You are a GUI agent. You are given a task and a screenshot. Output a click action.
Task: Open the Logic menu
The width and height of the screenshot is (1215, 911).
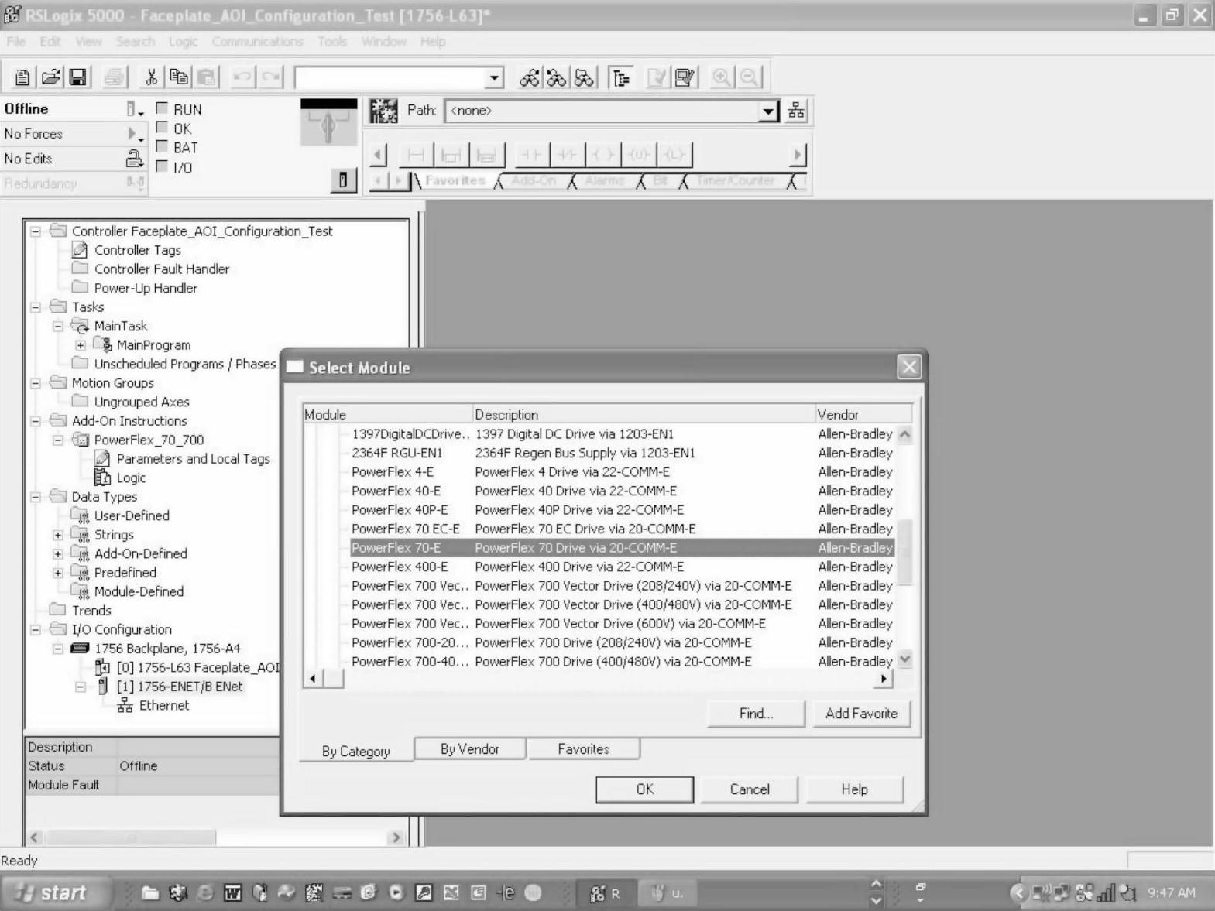(x=183, y=42)
